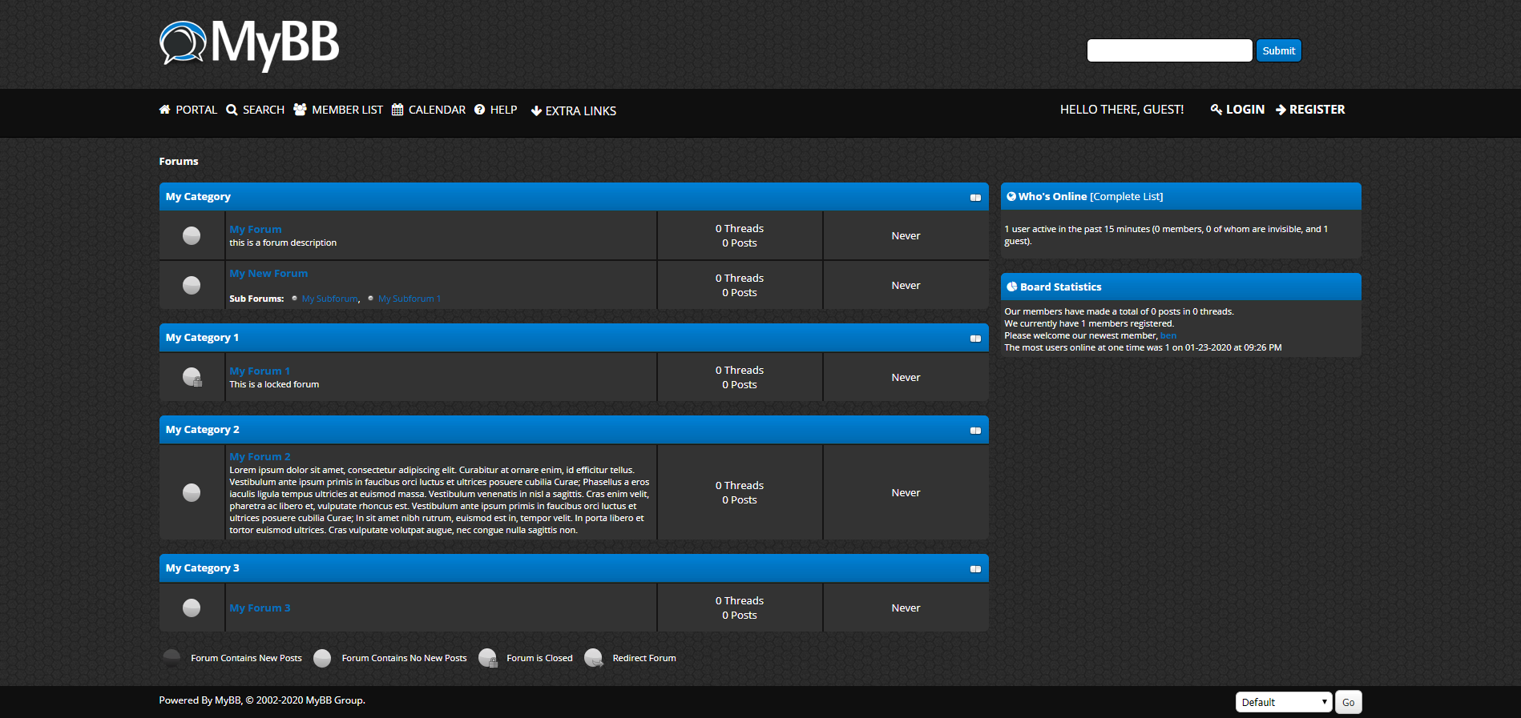Screen dimensions: 1521x718
Task: Open the My Subforum 1 link
Action: 409,299
